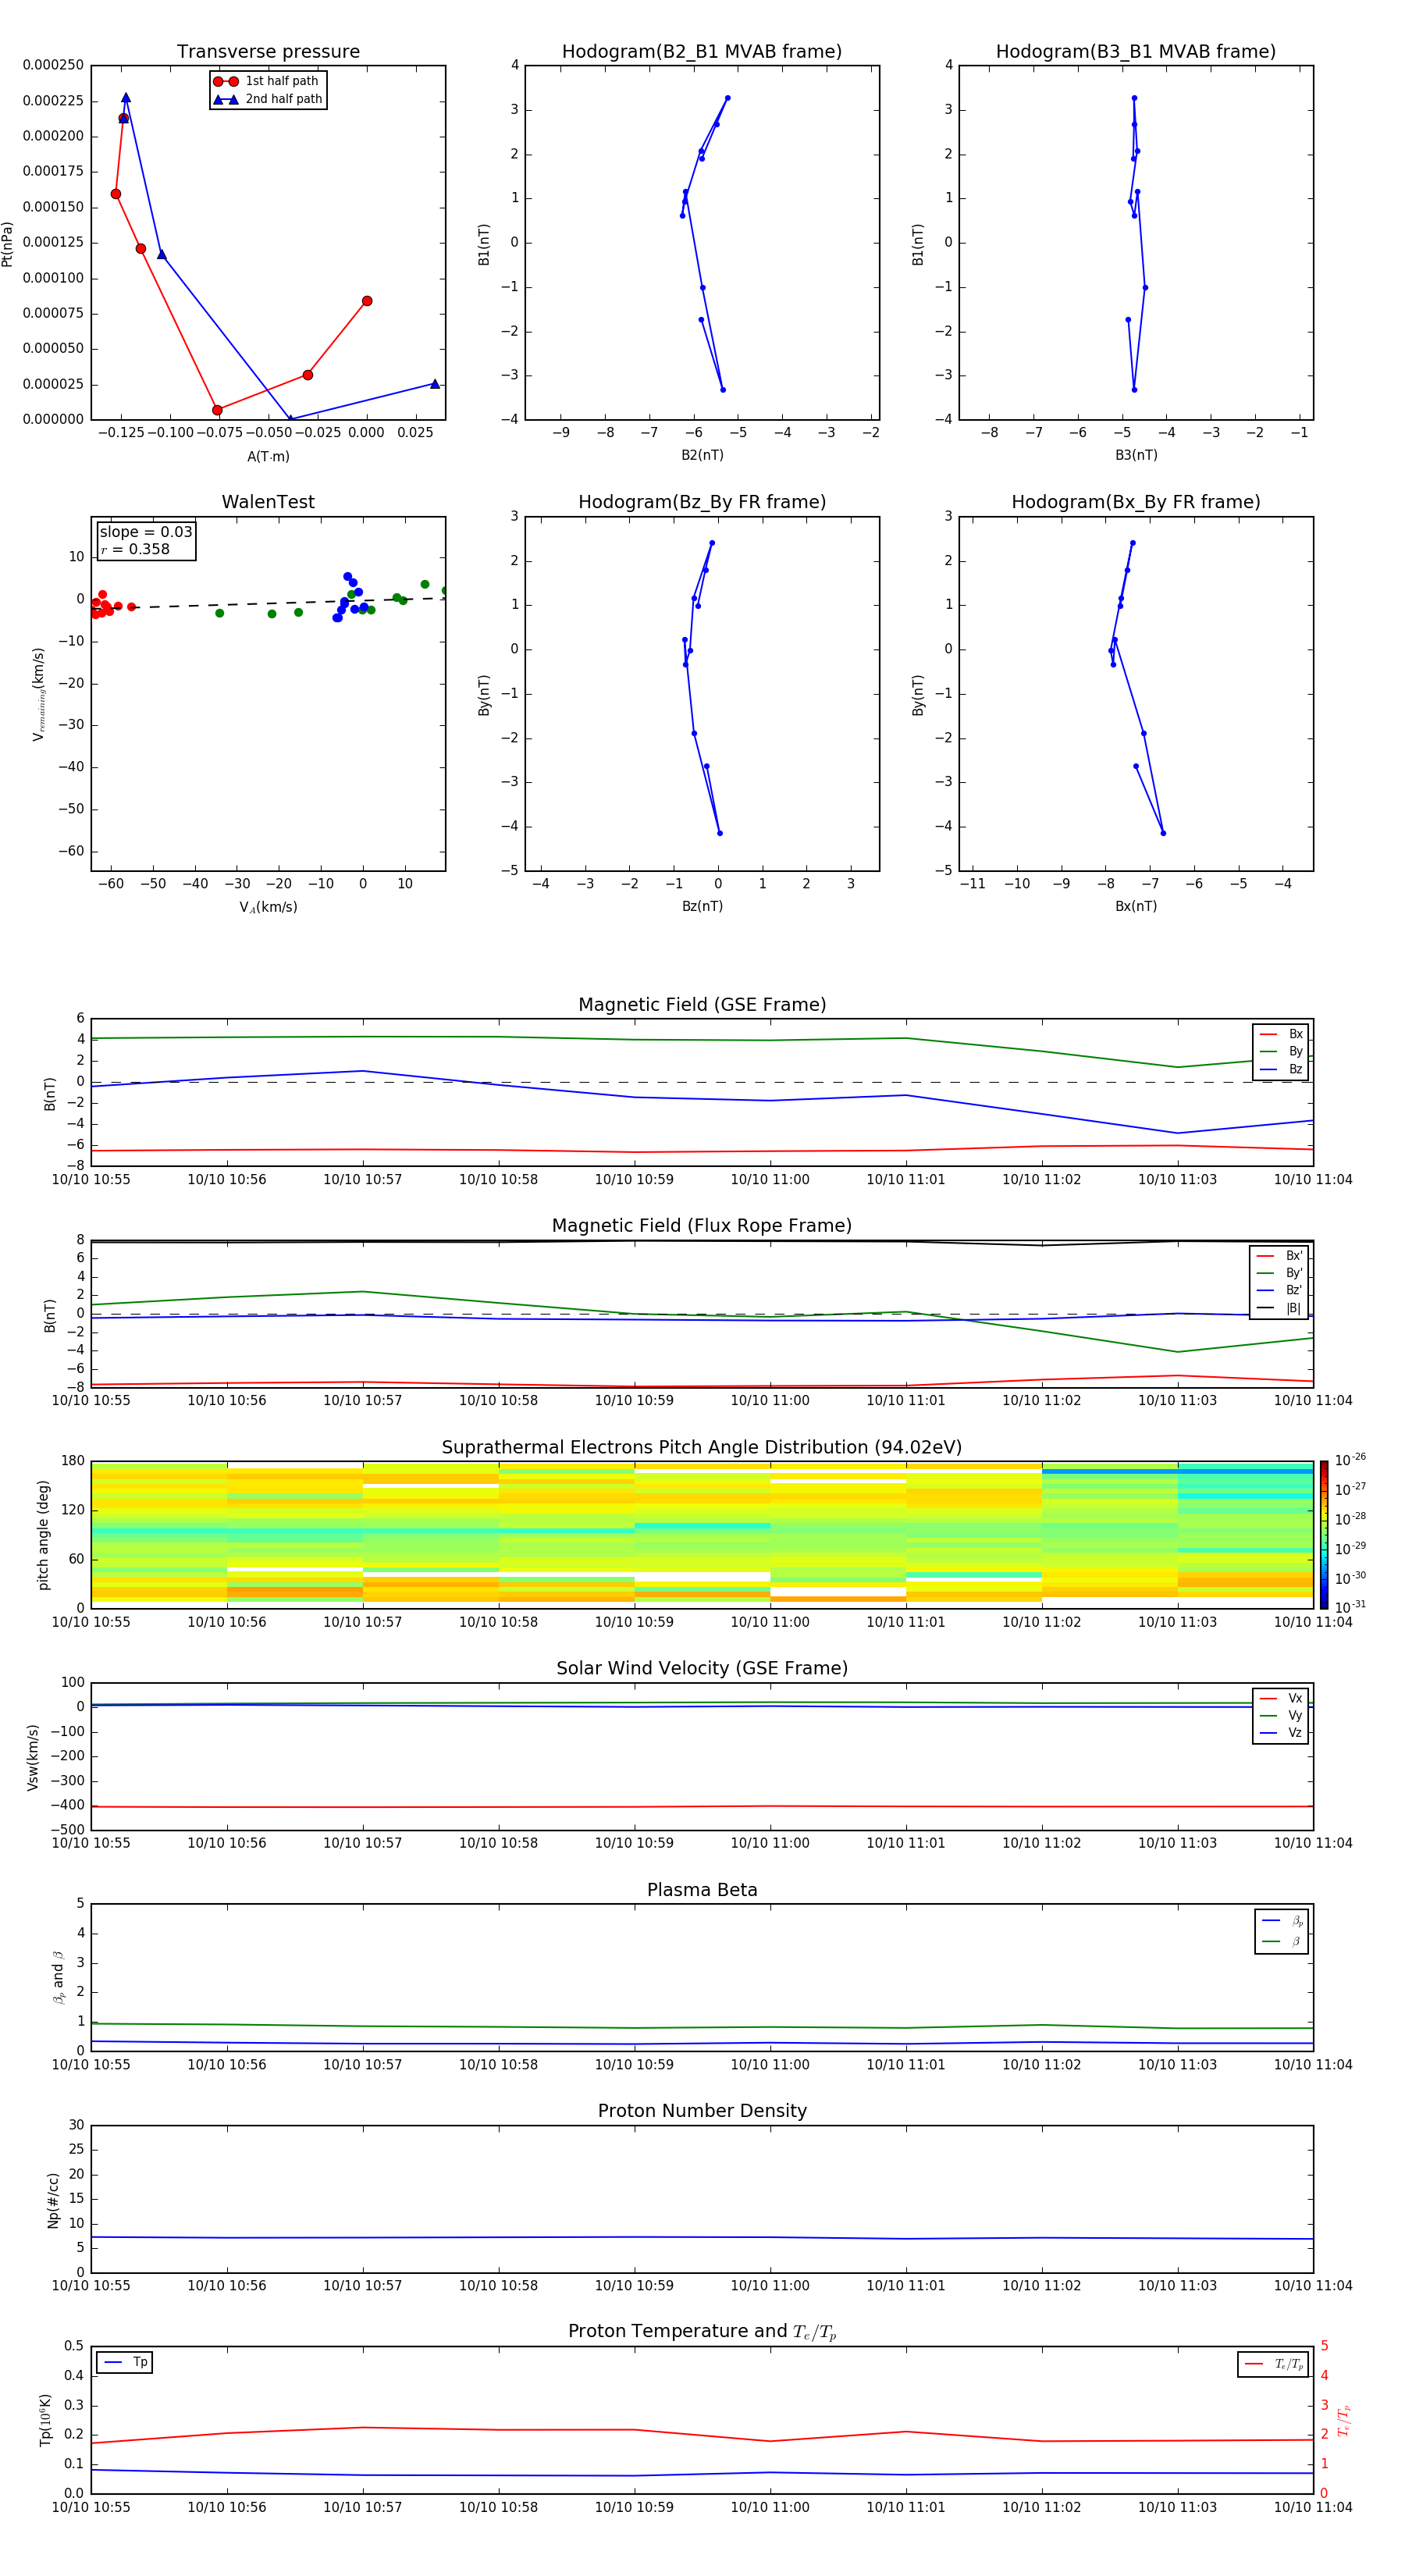Click the 'Transverse pressure' plot title

pyautogui.click(x=268, y=52)
